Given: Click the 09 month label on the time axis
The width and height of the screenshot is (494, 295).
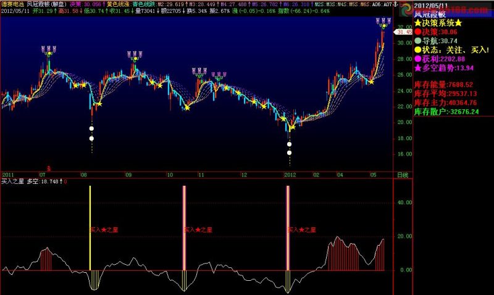Looking at the screenshot, I should [128, 175].
